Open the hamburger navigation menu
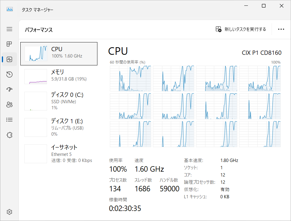The width and height of the screenshot is (291, 221). point(9,29)
